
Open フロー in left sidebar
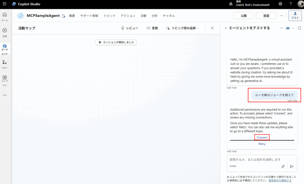(x=5, y=64)
